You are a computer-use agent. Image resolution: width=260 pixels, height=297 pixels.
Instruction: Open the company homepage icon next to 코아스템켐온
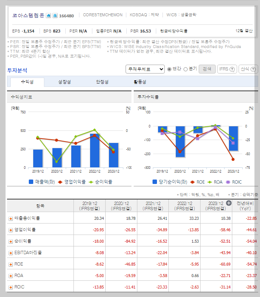[x=48, y=16]
